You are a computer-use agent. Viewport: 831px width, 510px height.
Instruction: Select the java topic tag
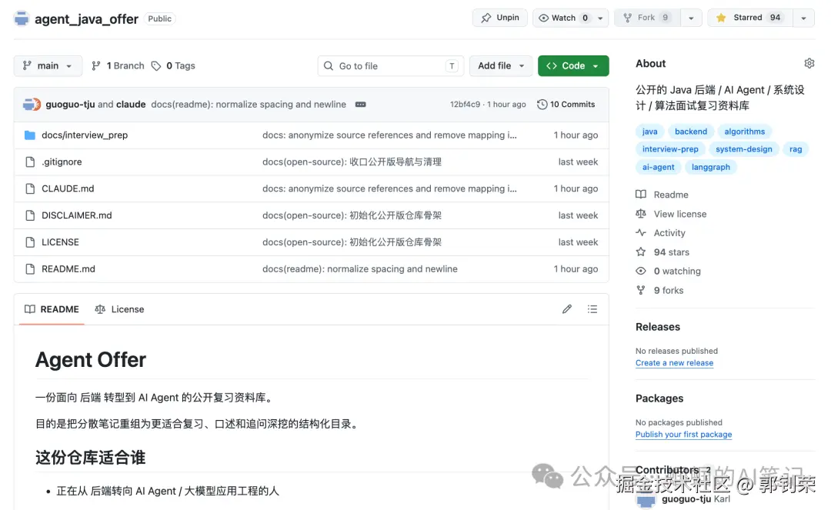[x=649, y=132]
